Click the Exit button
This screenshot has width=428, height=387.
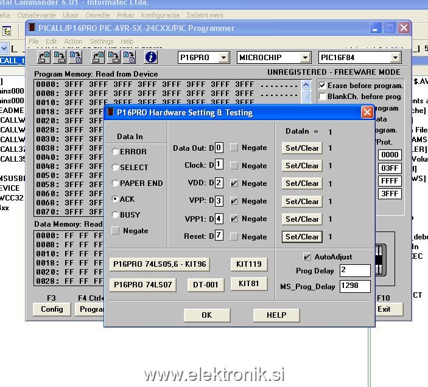389,309
